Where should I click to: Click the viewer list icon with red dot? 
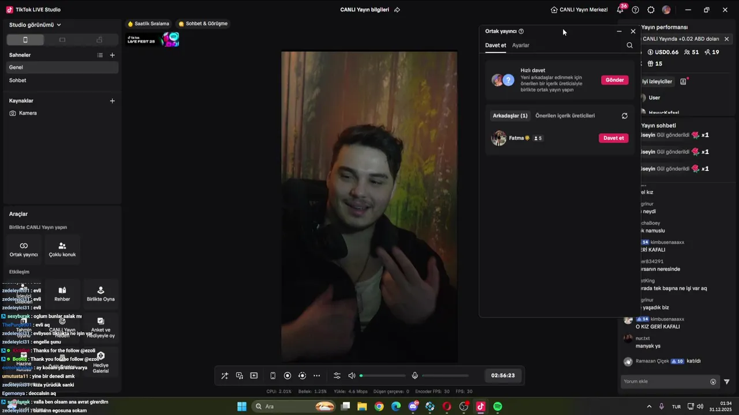(x=684, y=82)
